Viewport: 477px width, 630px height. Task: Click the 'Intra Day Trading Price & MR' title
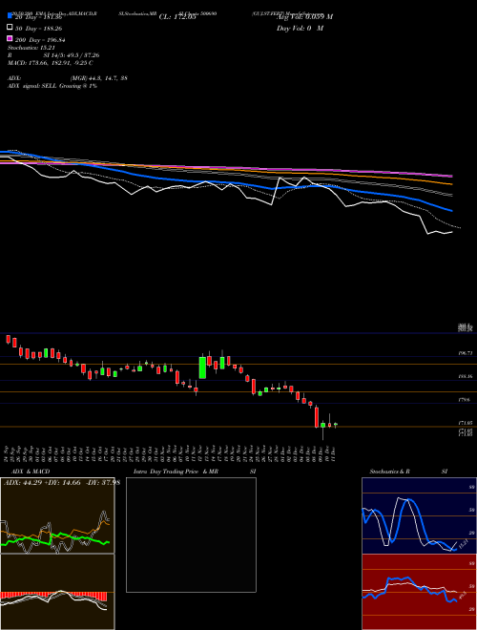pos(176,472)
